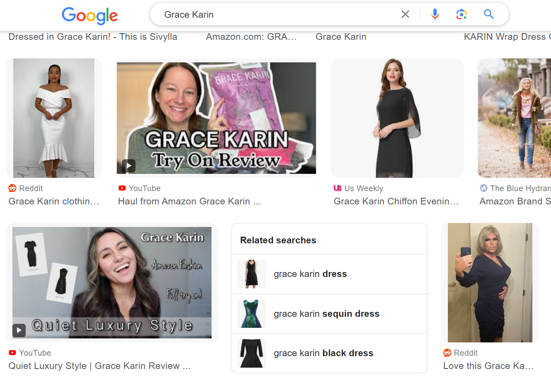Open the navy dress mirror selfie image
This screenshot has height=384, width=551.
[489, 283]
